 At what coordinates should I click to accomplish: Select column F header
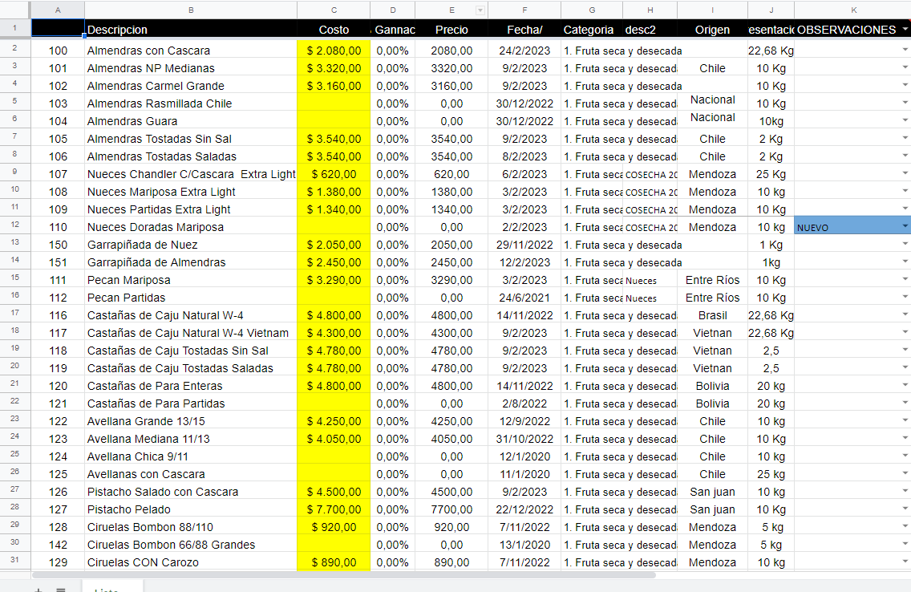point(524,10)
